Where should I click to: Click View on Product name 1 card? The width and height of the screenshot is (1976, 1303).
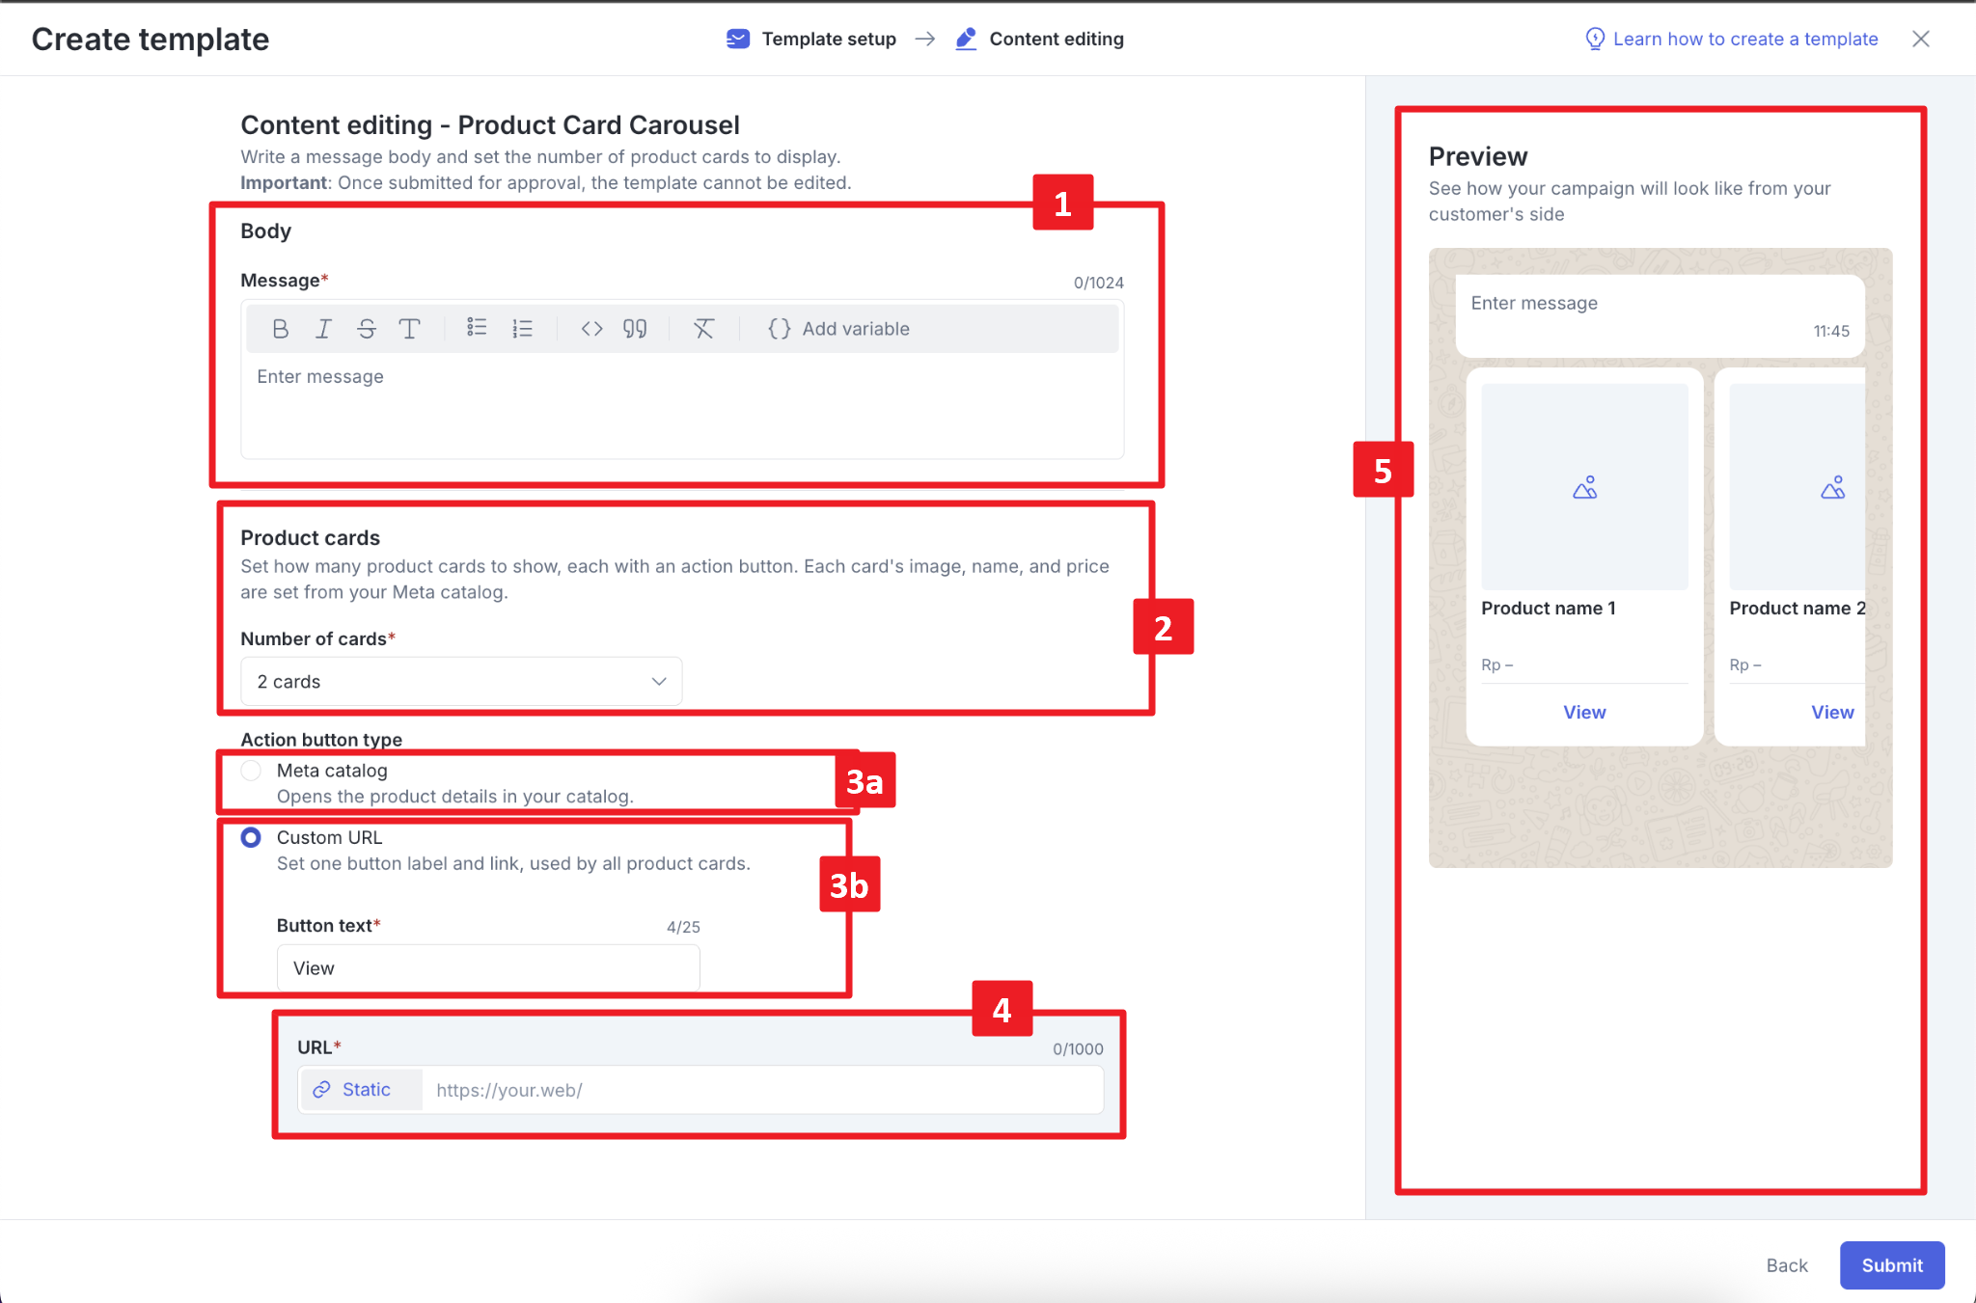(1584, 713)
